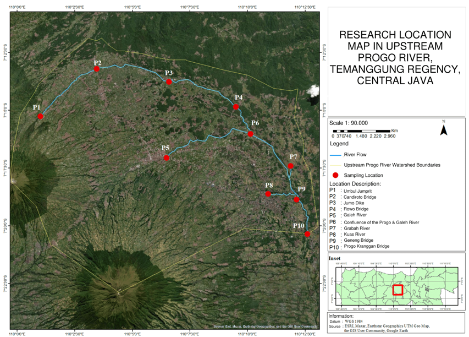Click the red square in inset map
This screenshot has width=469, height=337.
[x=398, y=290]
